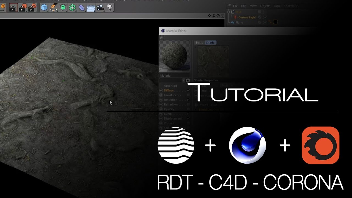This screenshot has width=352, height=198.
Task: Open Object Manager View menu
Action: [x=253, y=6]
